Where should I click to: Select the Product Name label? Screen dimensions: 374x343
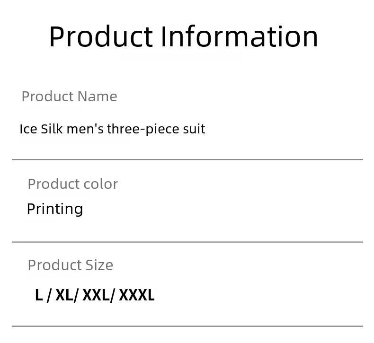[x=69, y=97]
